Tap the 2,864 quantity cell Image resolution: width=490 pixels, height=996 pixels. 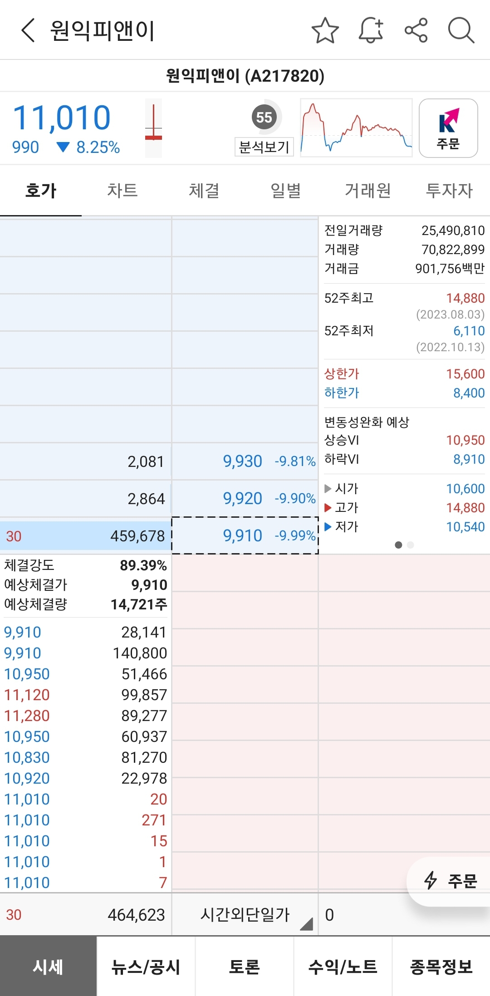point(86,499)
